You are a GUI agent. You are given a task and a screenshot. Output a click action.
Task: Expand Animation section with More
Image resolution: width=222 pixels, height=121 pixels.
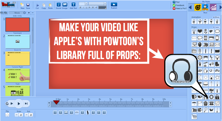(x=216, y=17)
